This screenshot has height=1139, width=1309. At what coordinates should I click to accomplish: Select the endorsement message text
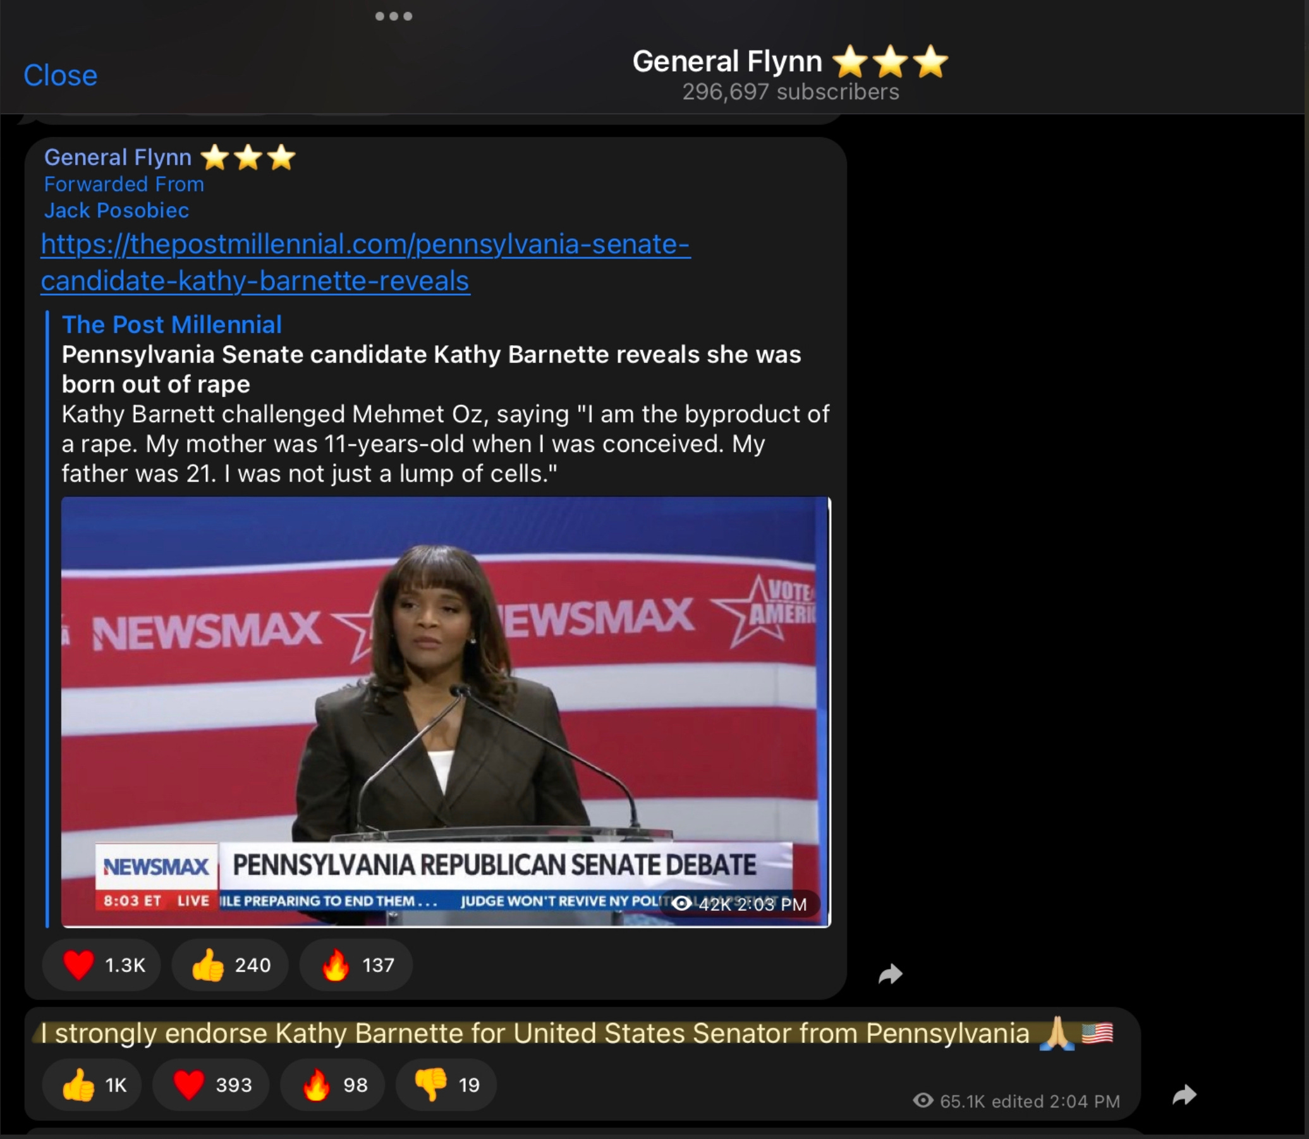click(576, 1033)
